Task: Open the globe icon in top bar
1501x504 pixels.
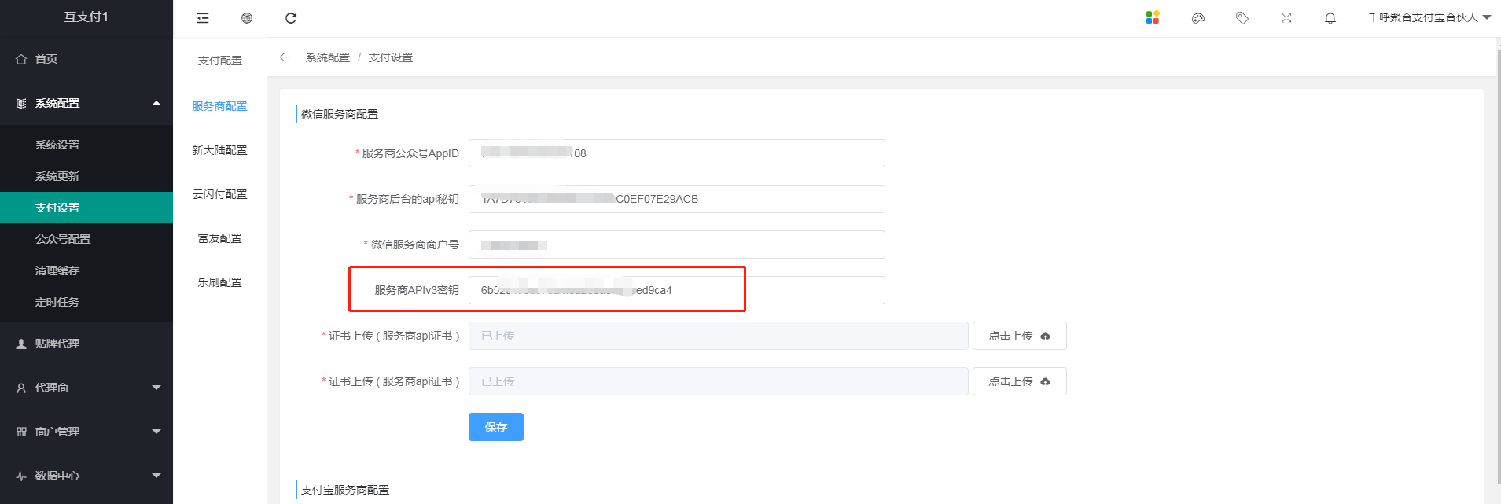Action: [x=247, y=18]
